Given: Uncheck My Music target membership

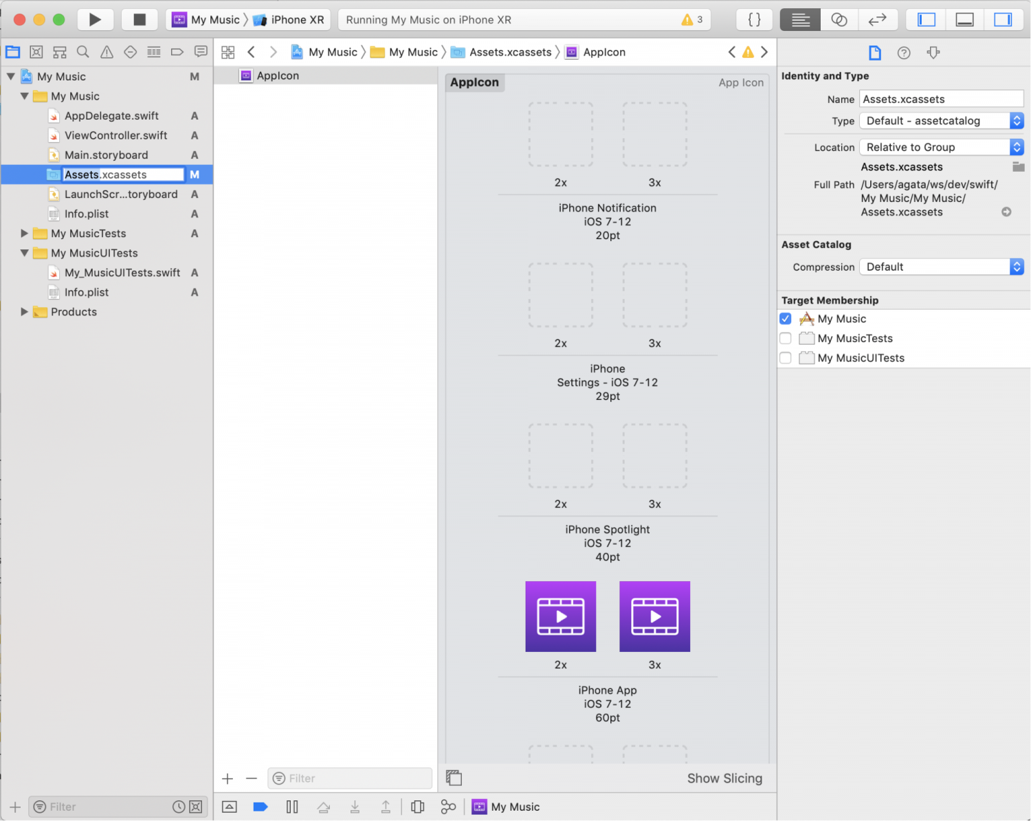Looking at the screenshot, I should [786, 319].
